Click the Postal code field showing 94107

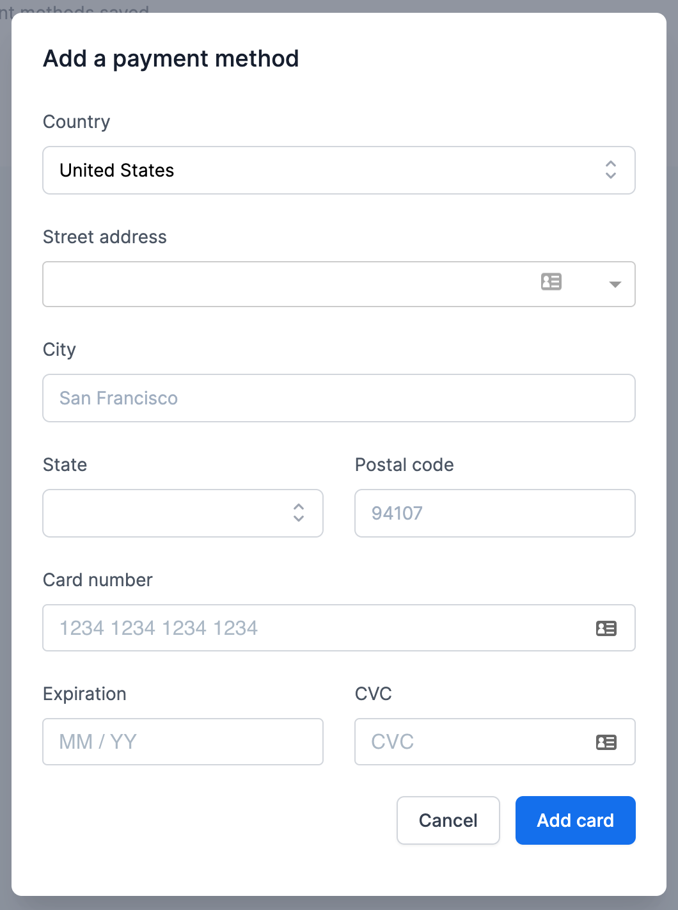pos(495,513)
